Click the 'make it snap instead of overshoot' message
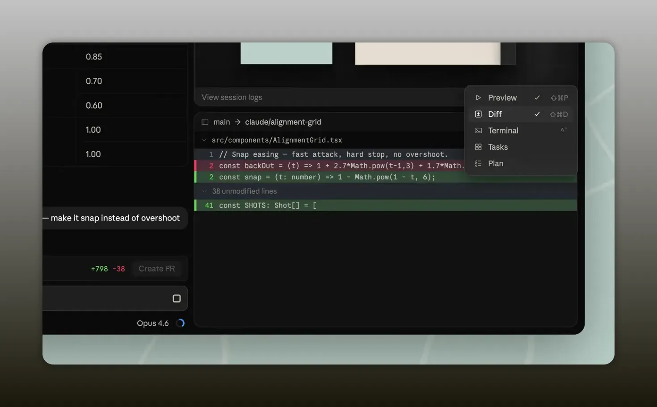 (x=115, y=218)
